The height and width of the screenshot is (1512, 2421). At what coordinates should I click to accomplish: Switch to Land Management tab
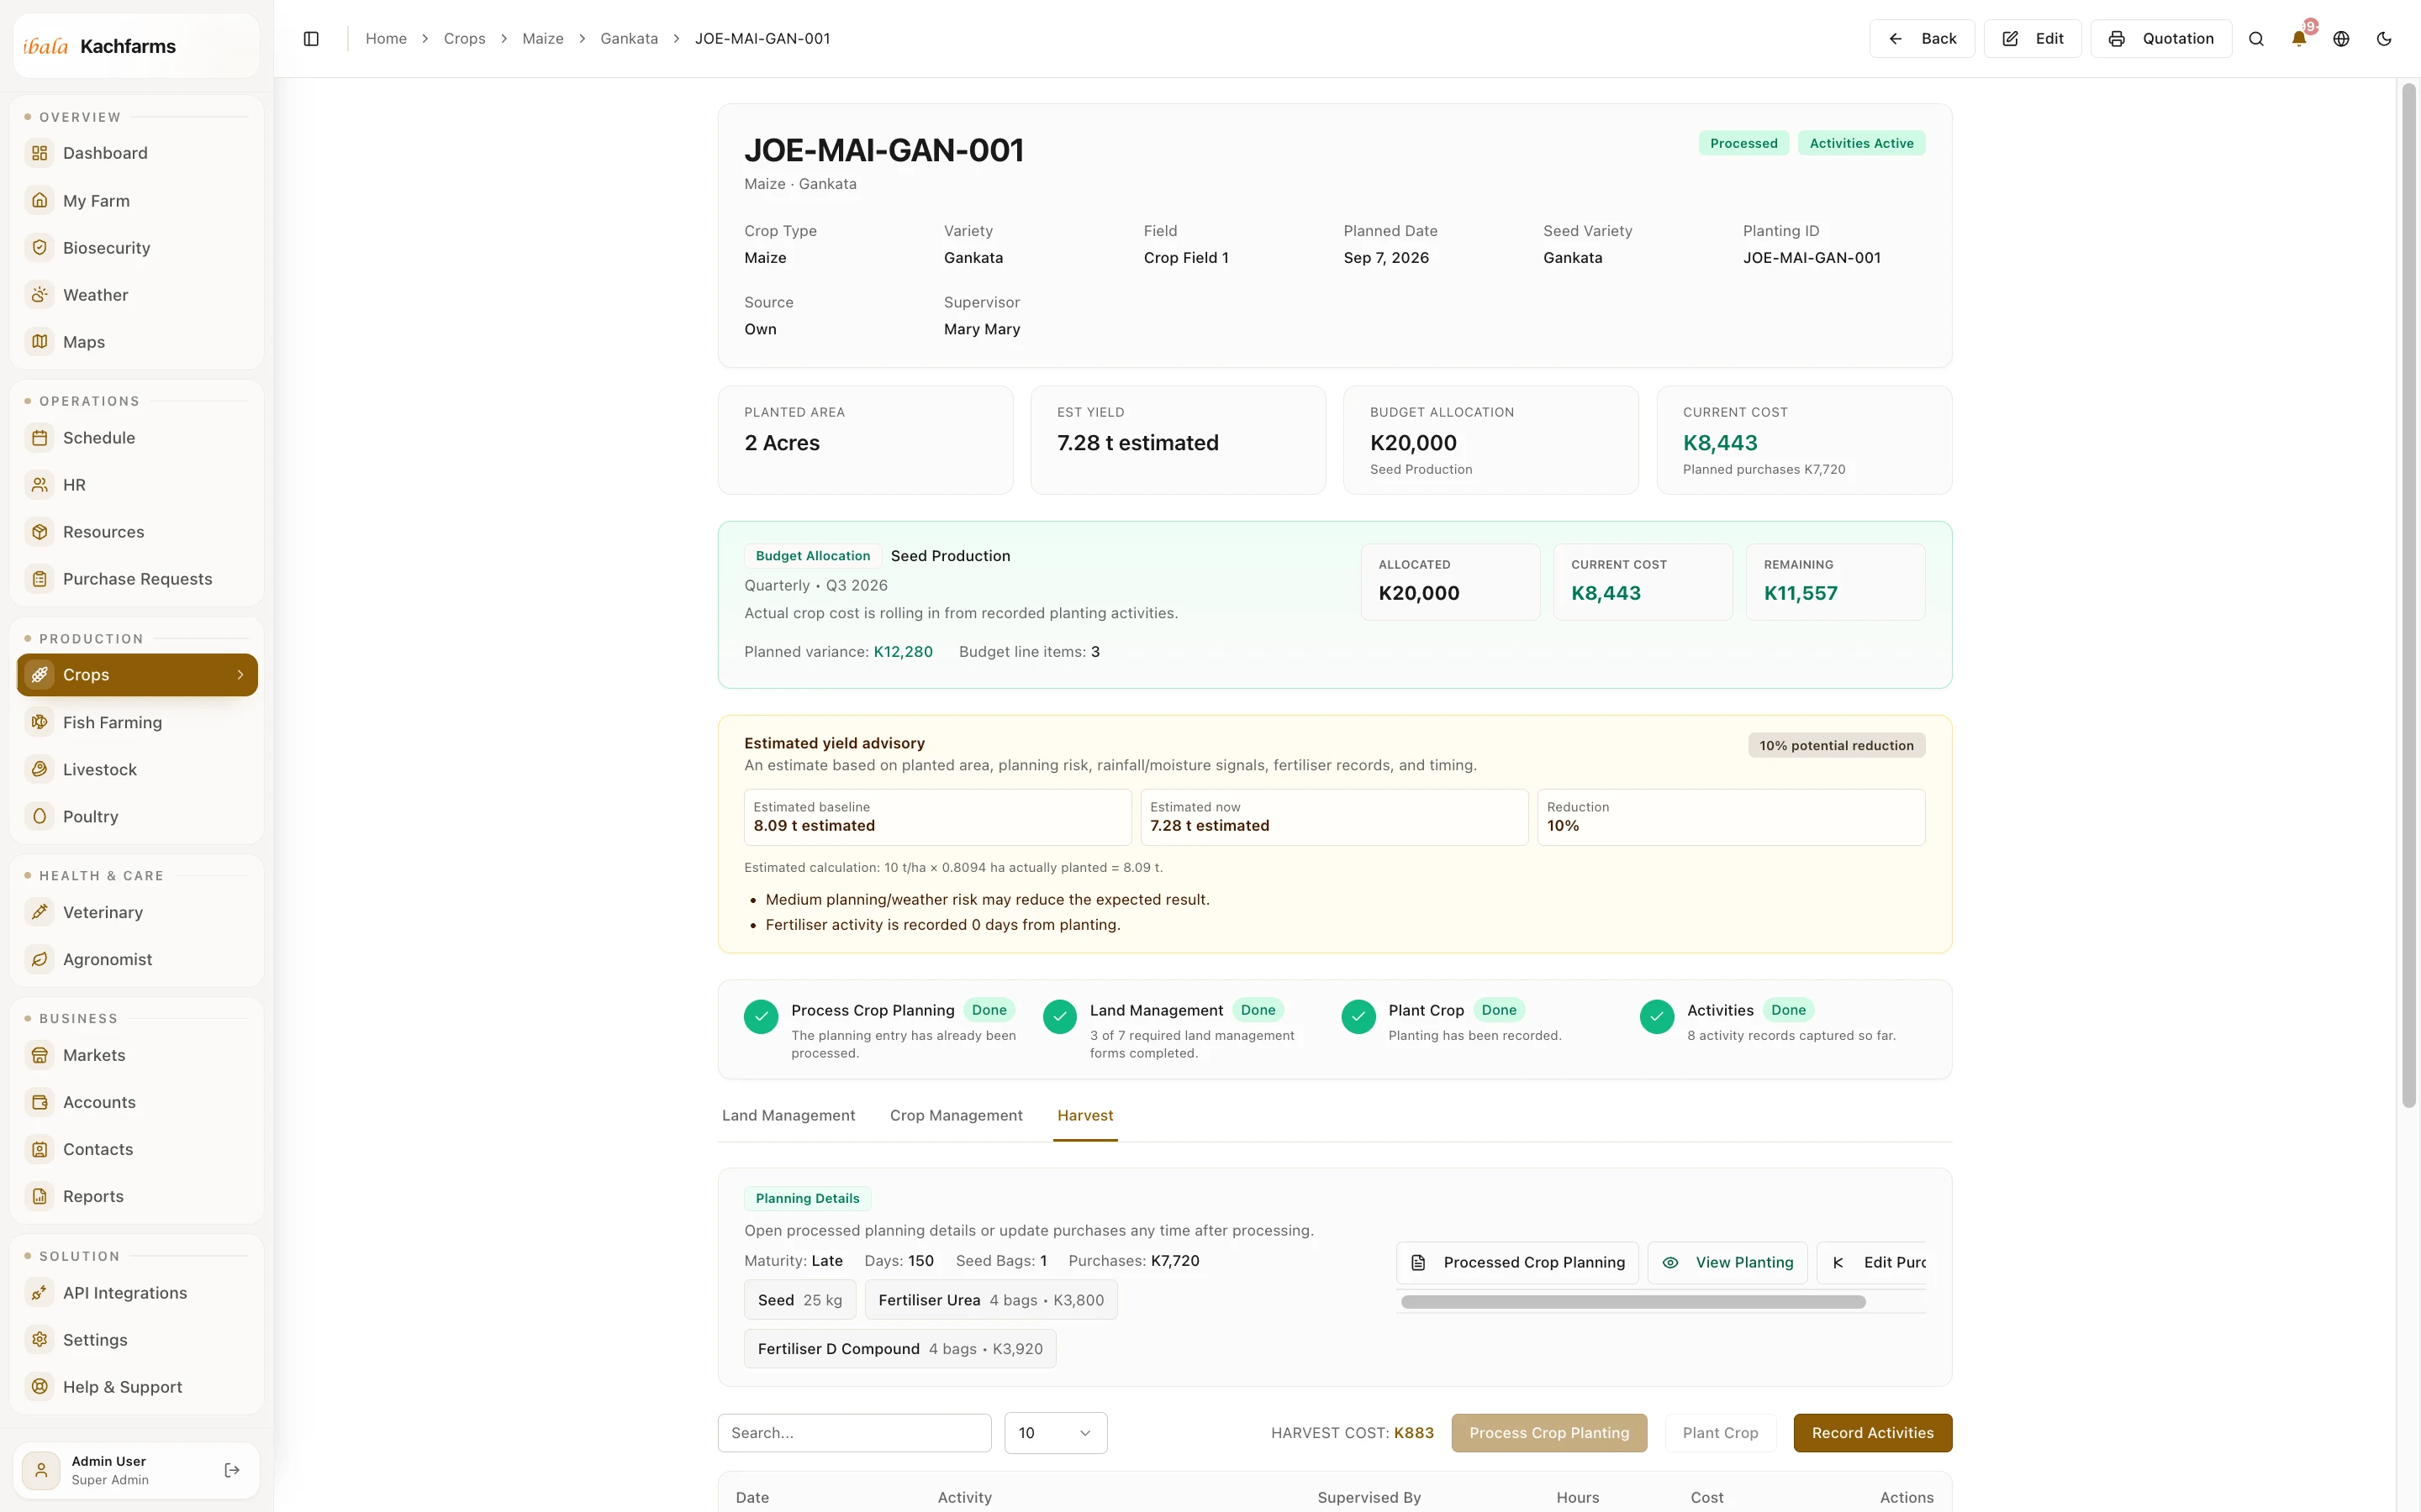pyautogui.click(x=789, y=1115)
